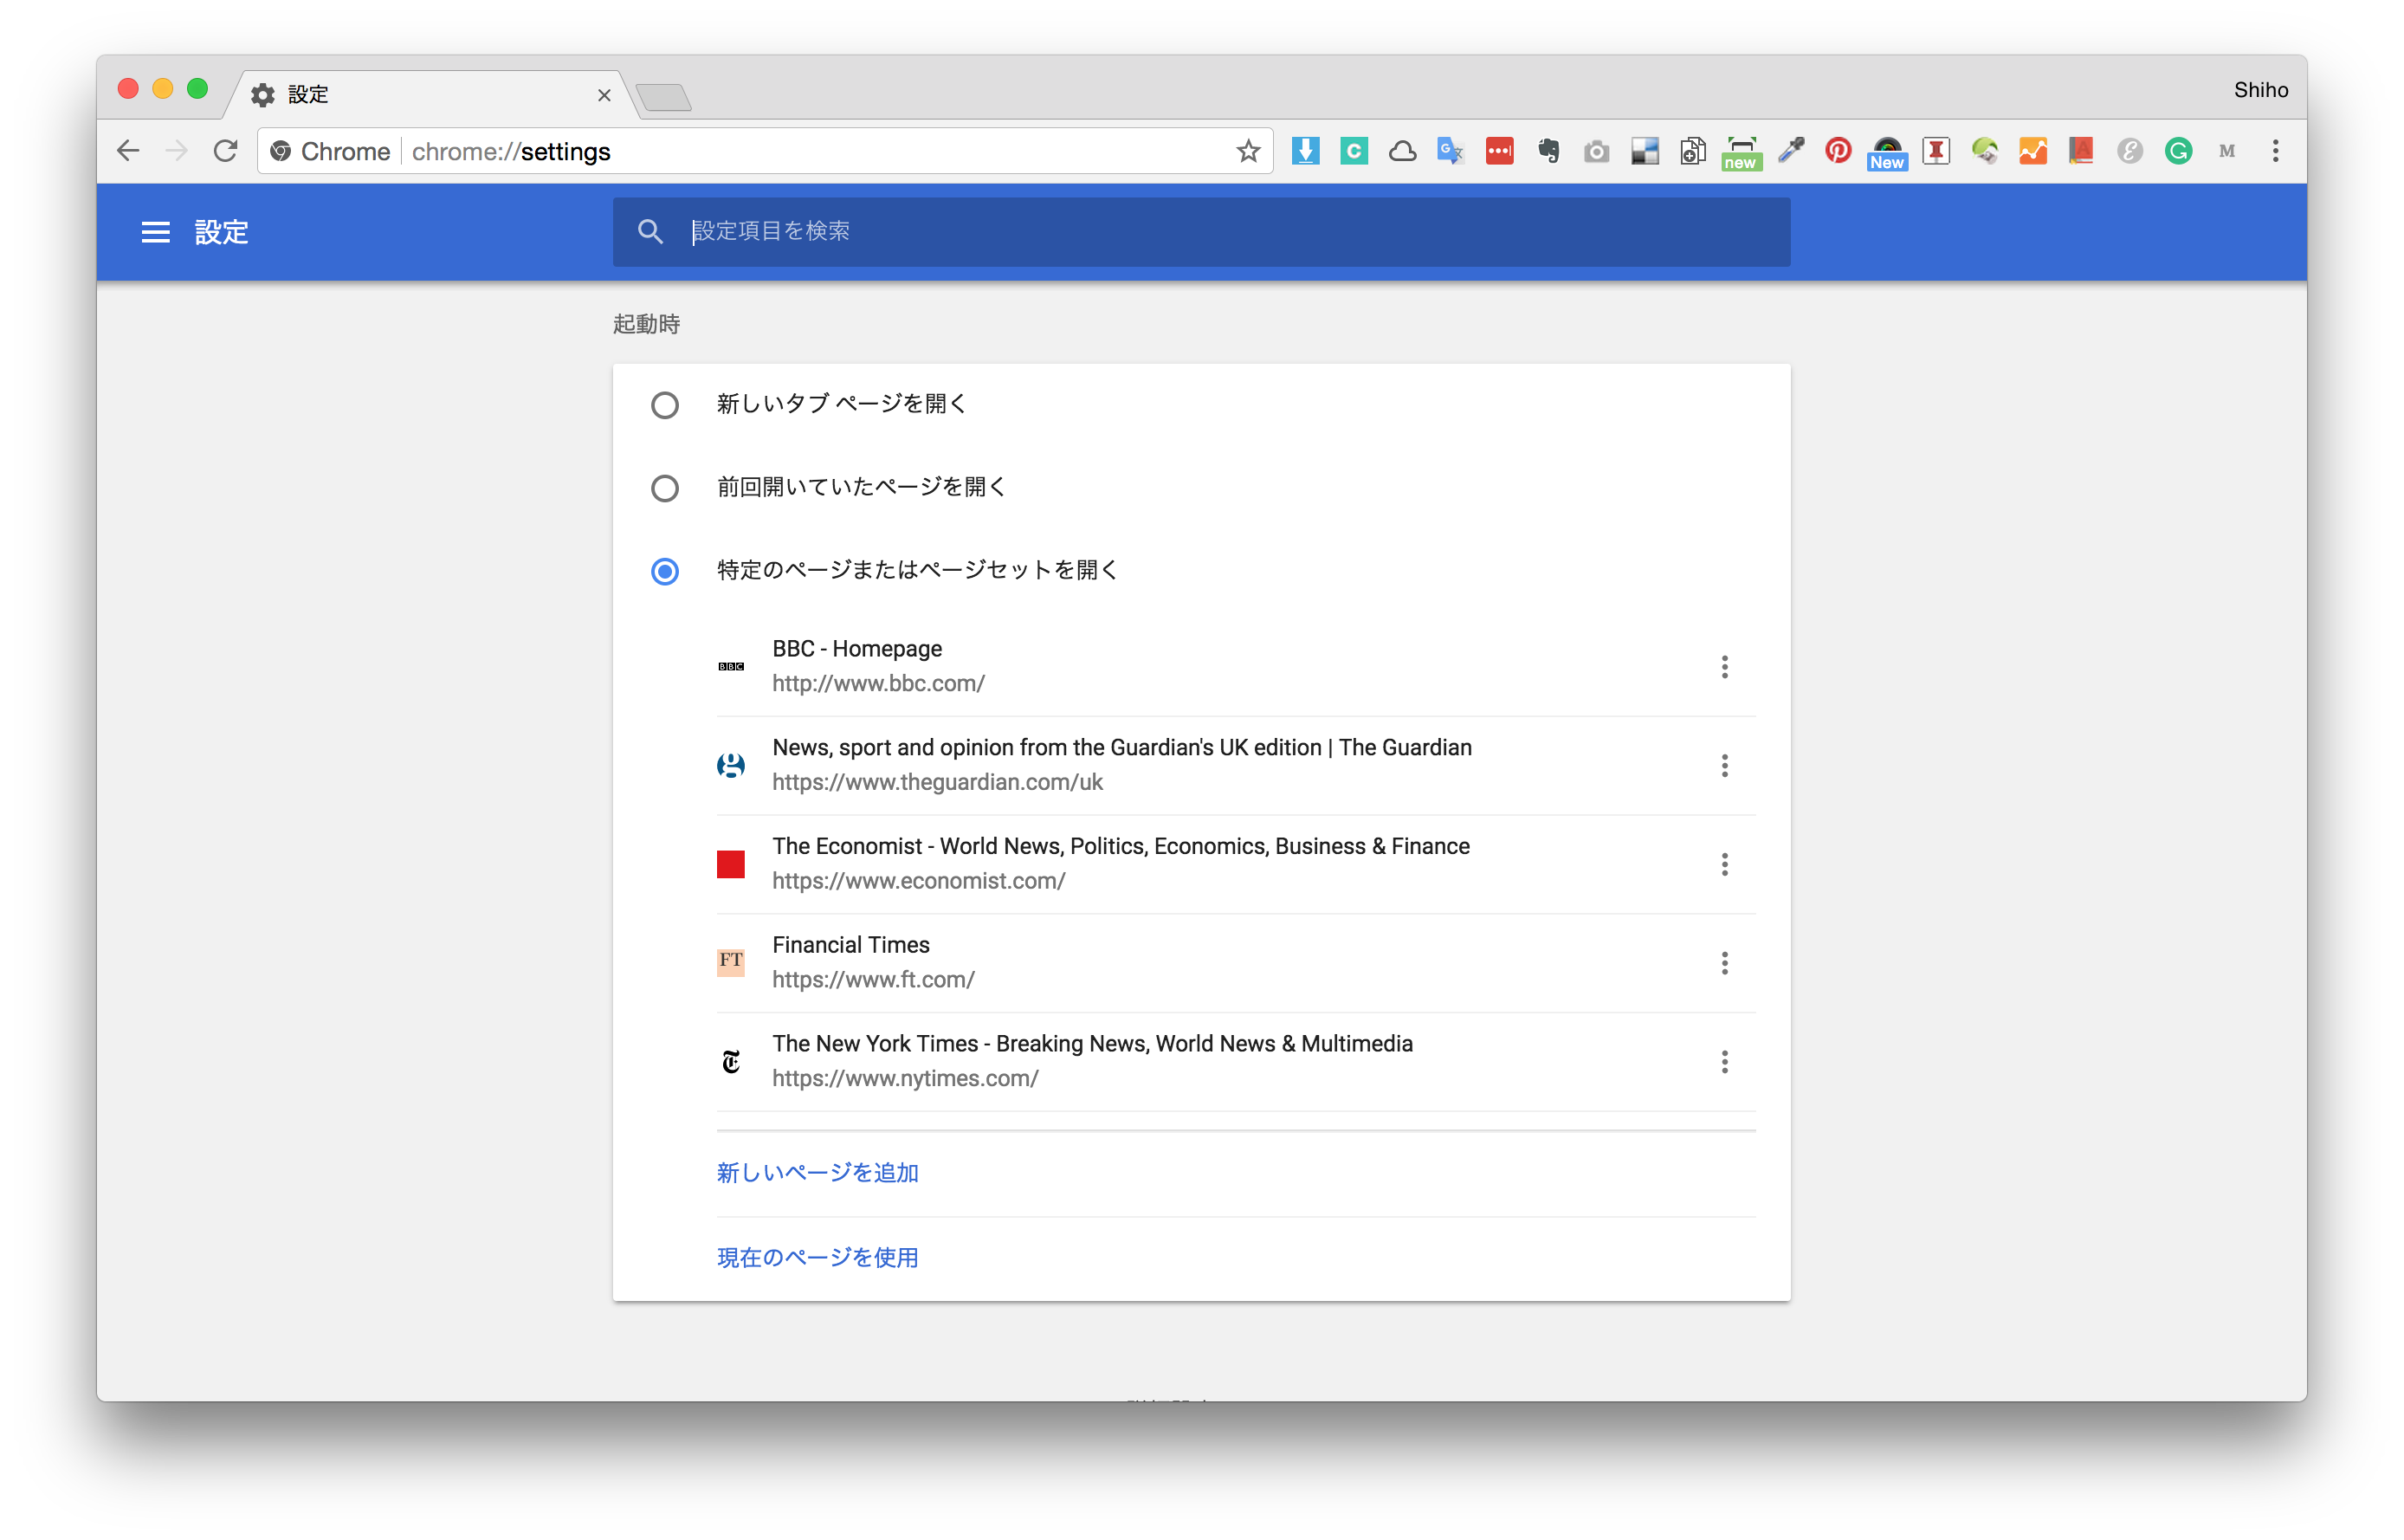Bookmark this page with star icon
The image size is (2404, 1540).
coord(1248,151)
